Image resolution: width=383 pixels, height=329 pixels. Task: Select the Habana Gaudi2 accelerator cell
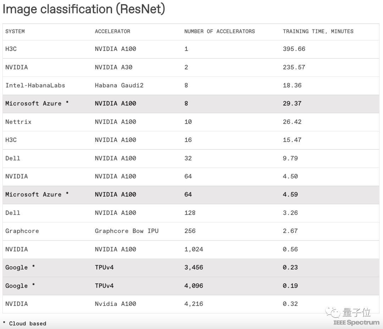[119, 85]
